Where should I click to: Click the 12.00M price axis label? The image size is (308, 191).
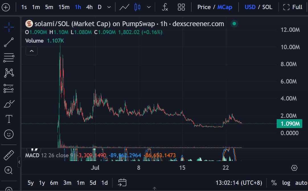(290, 30)
